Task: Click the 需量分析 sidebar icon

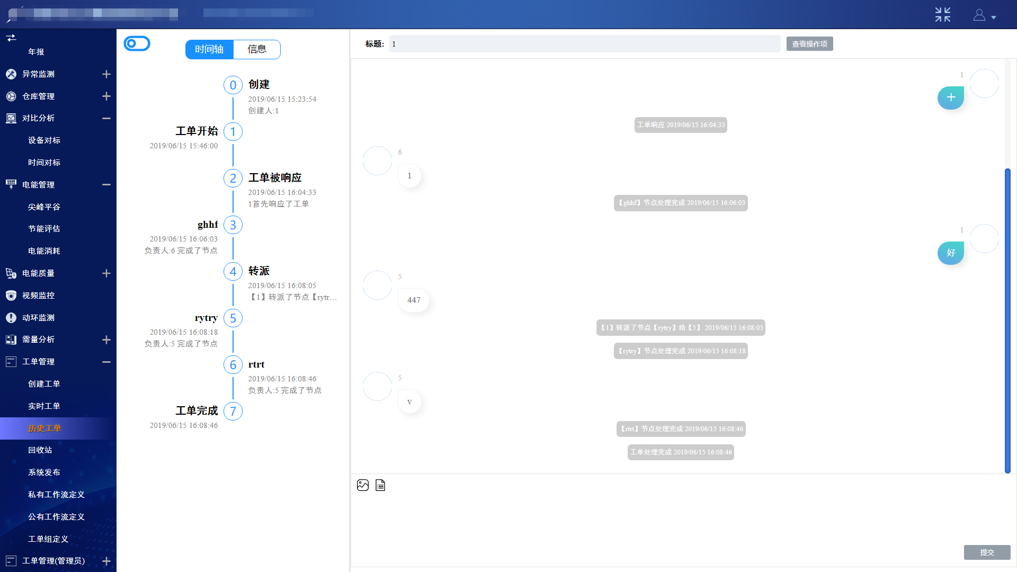Action: (x=11, y=339)
